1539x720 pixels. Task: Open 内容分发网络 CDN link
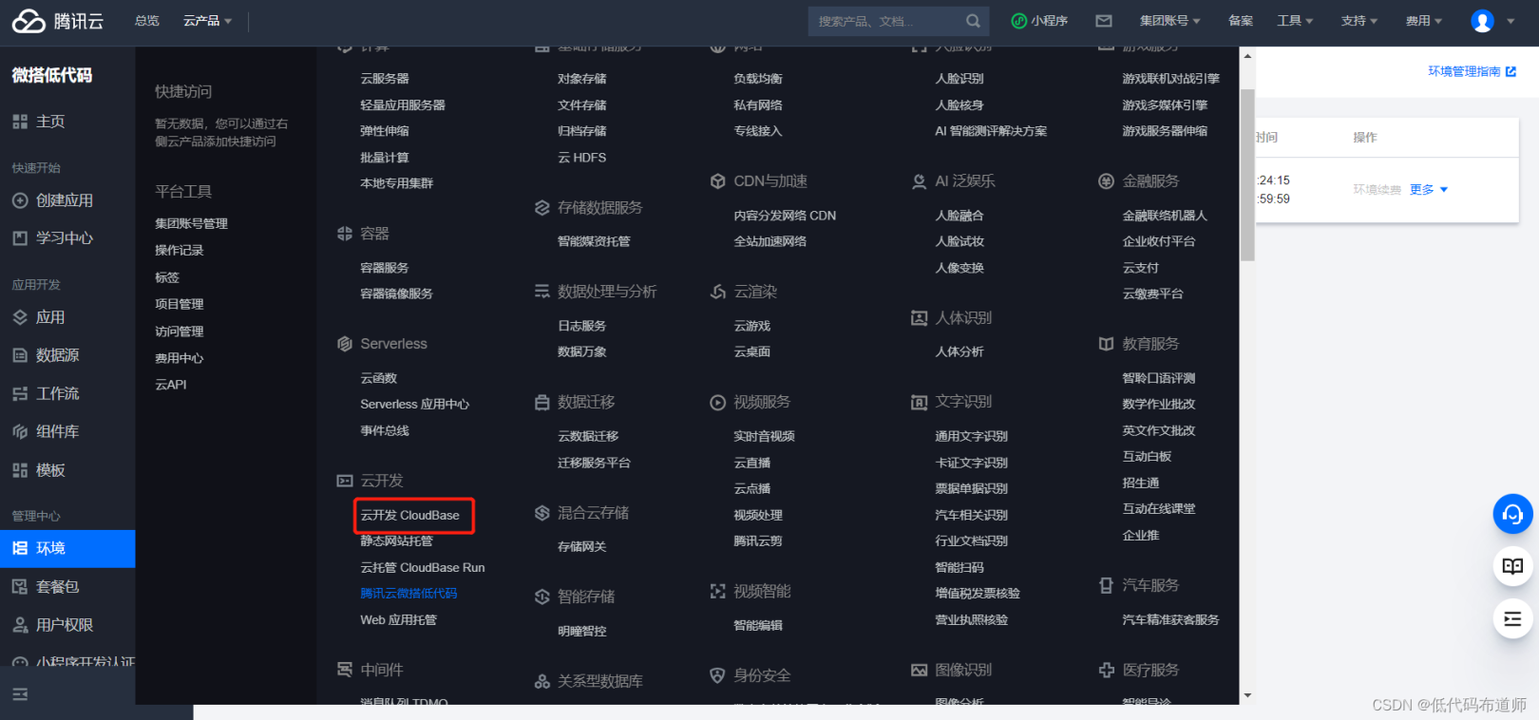click(785, 216)
